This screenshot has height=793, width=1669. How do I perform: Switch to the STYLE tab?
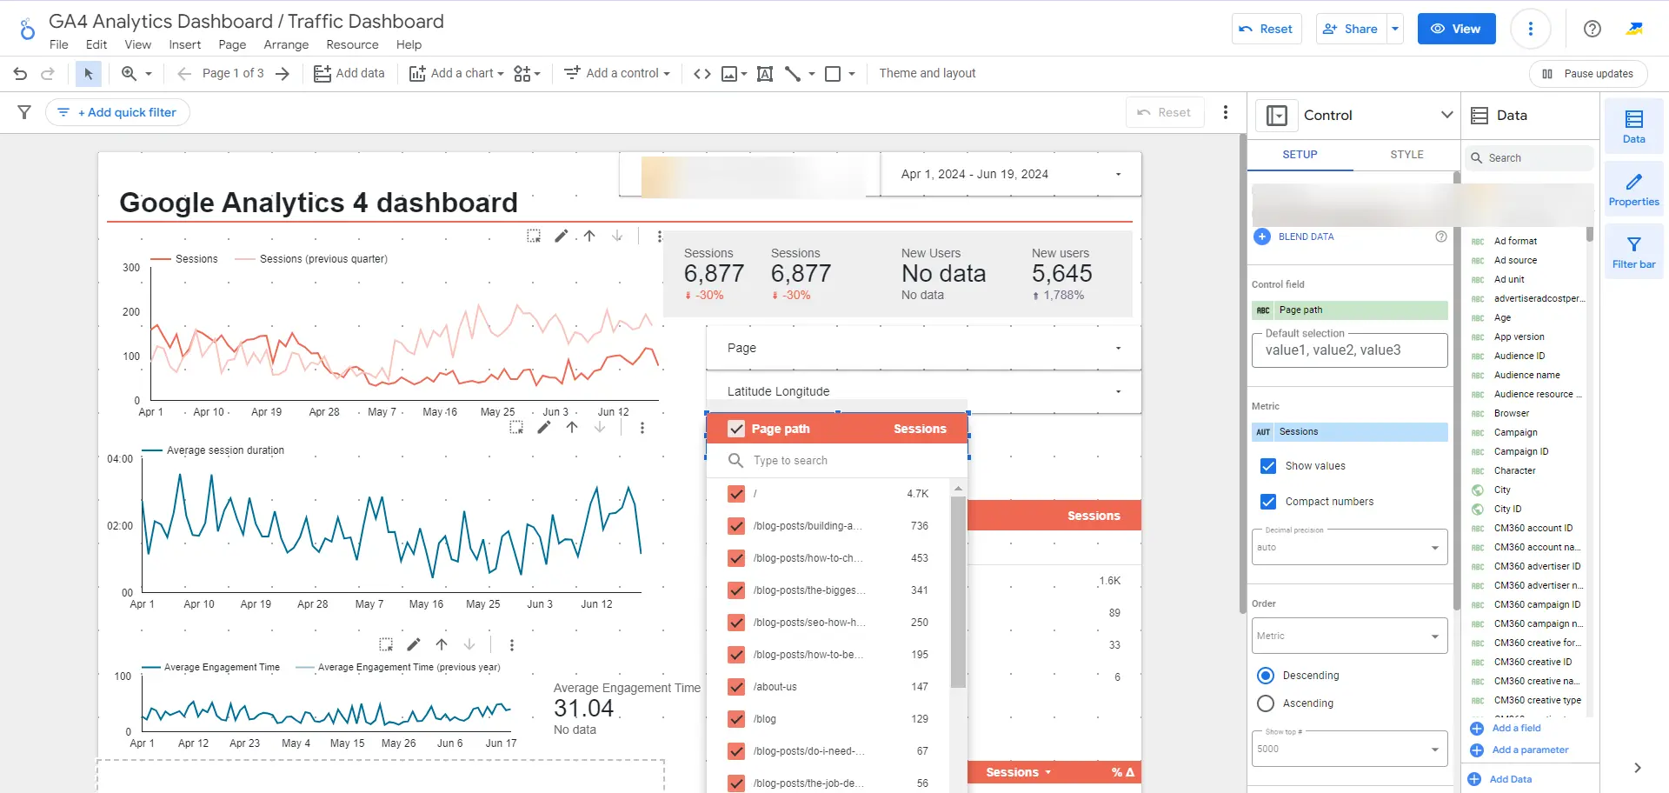point(1406,155)
